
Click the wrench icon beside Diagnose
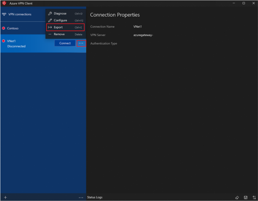tap(50, 13)
